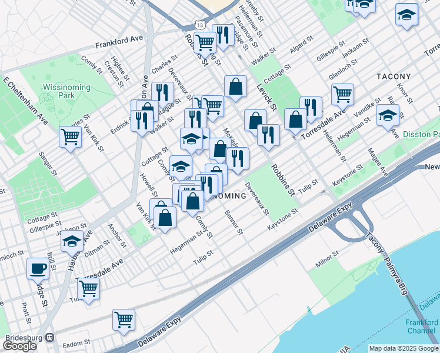This screenshot has width=440, height=353.
Task: Click the shopping cart marker above Bridesburg station
Action: point(88,288)
